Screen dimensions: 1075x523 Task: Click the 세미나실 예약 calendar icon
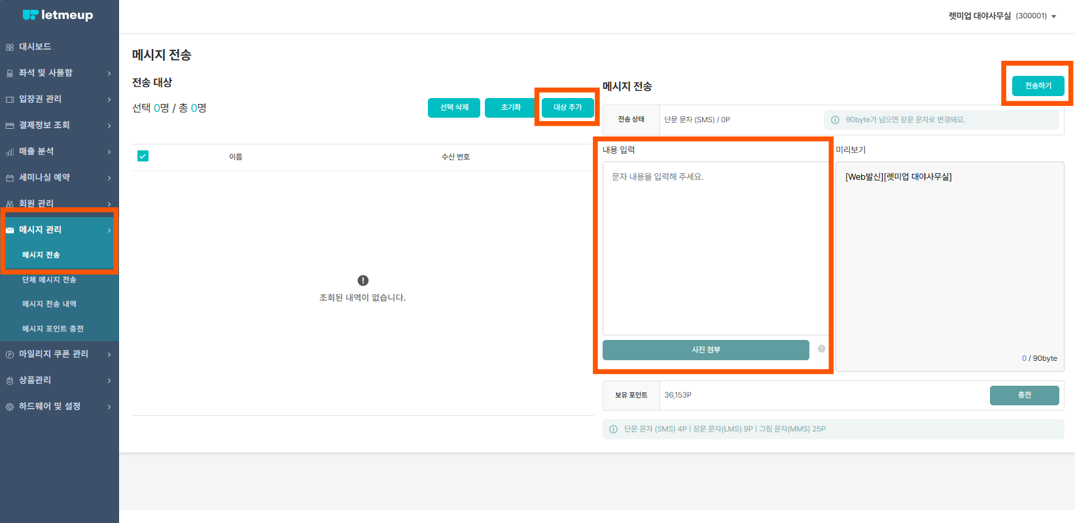point(10,178)
